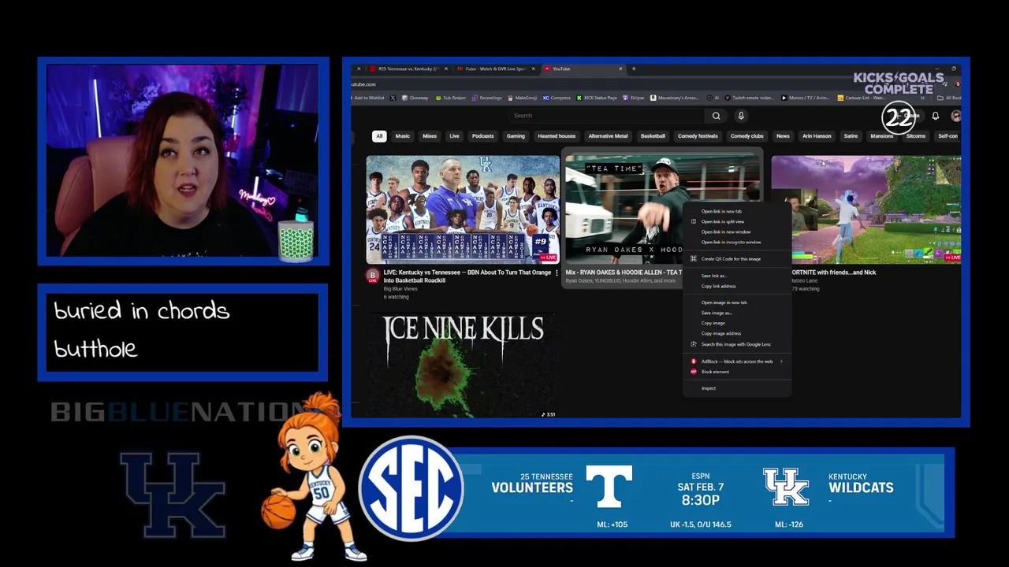The image size is (1009, 567).
Task: Open the YouTube account avatar menu
Action: pos(956,116)
